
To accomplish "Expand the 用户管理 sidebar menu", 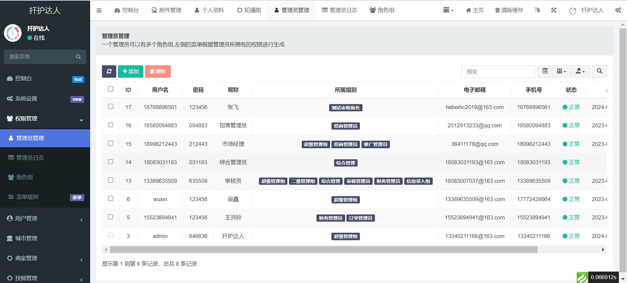I will coord(45,219).
